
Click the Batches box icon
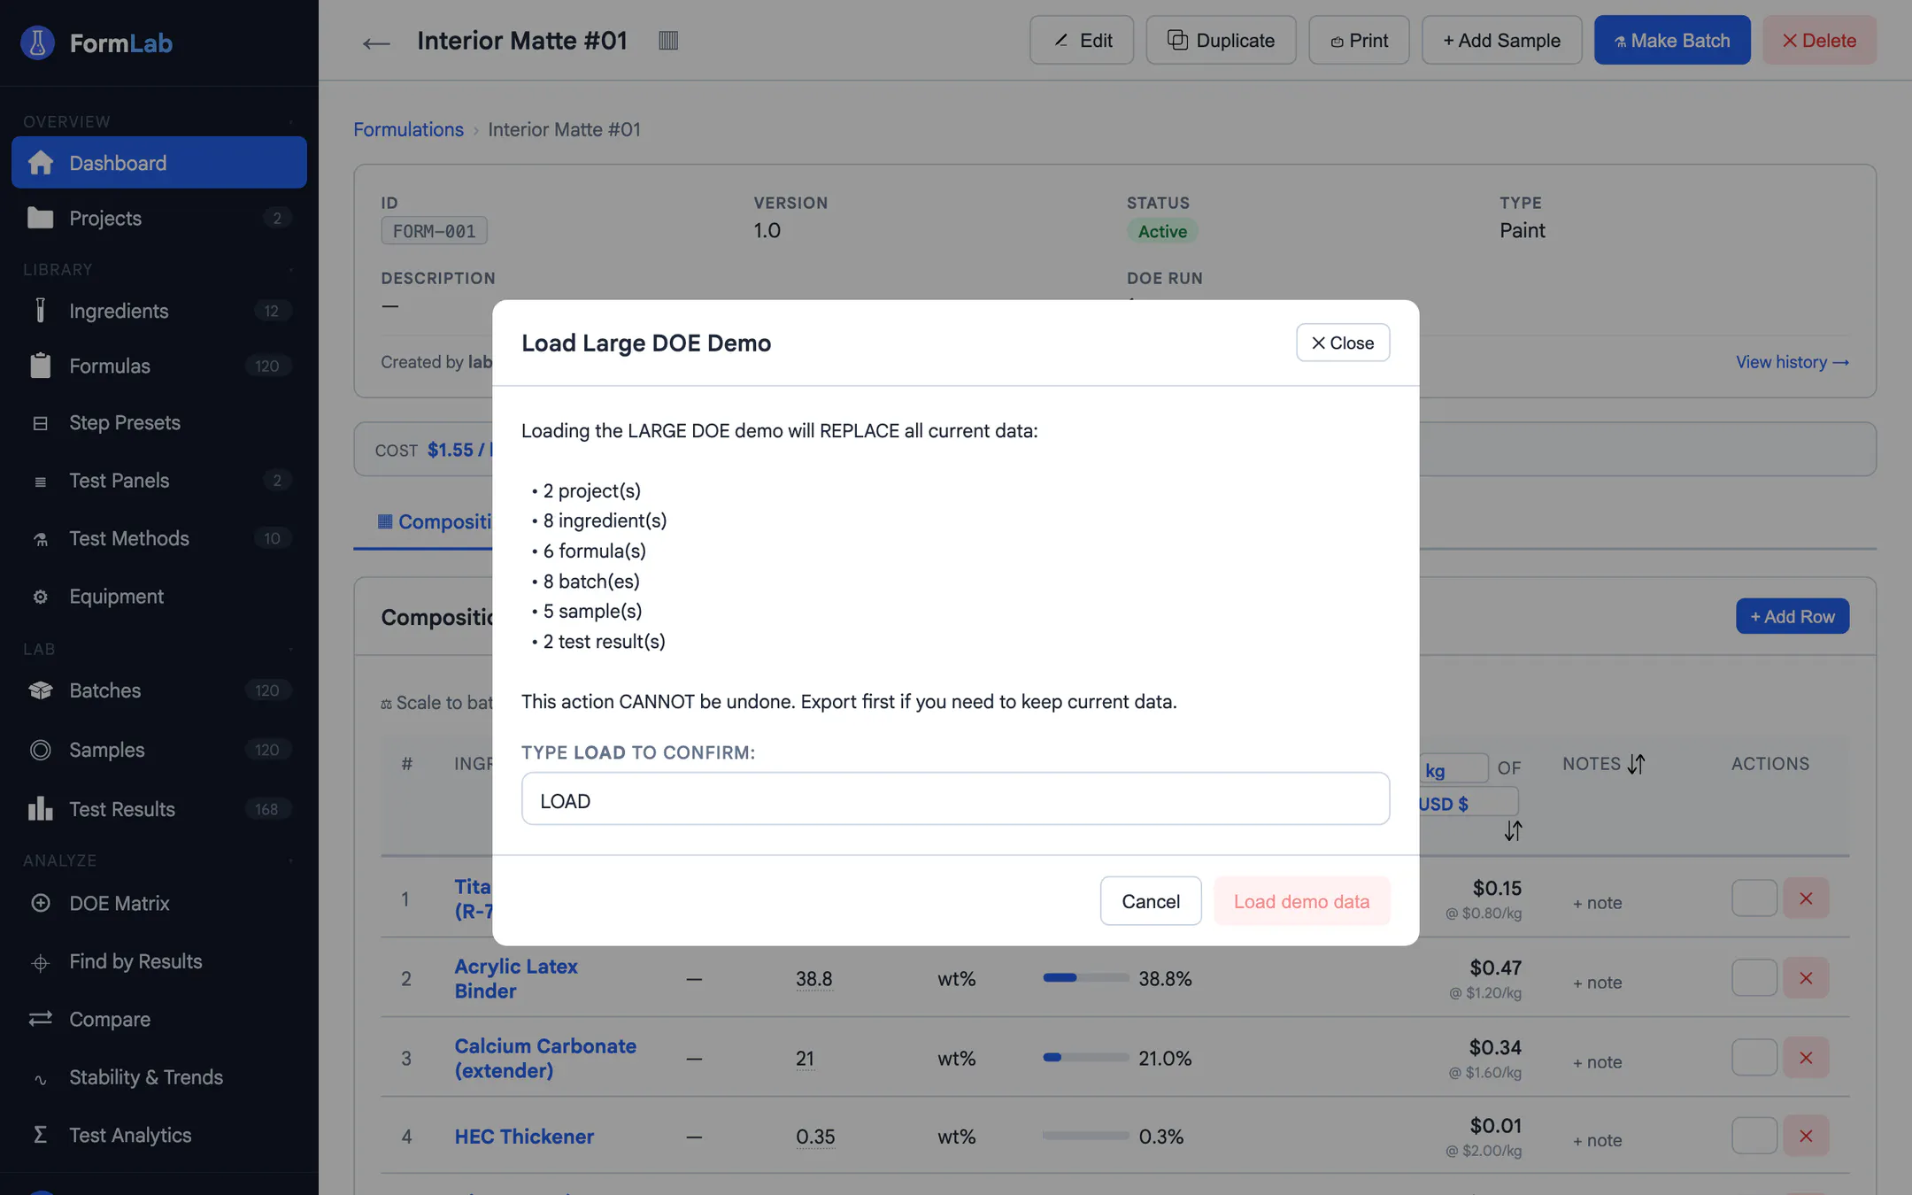(40, 690)
